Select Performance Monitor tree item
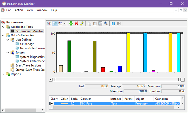The height and width of the screenshot is (113, 188). coord(29,31)
